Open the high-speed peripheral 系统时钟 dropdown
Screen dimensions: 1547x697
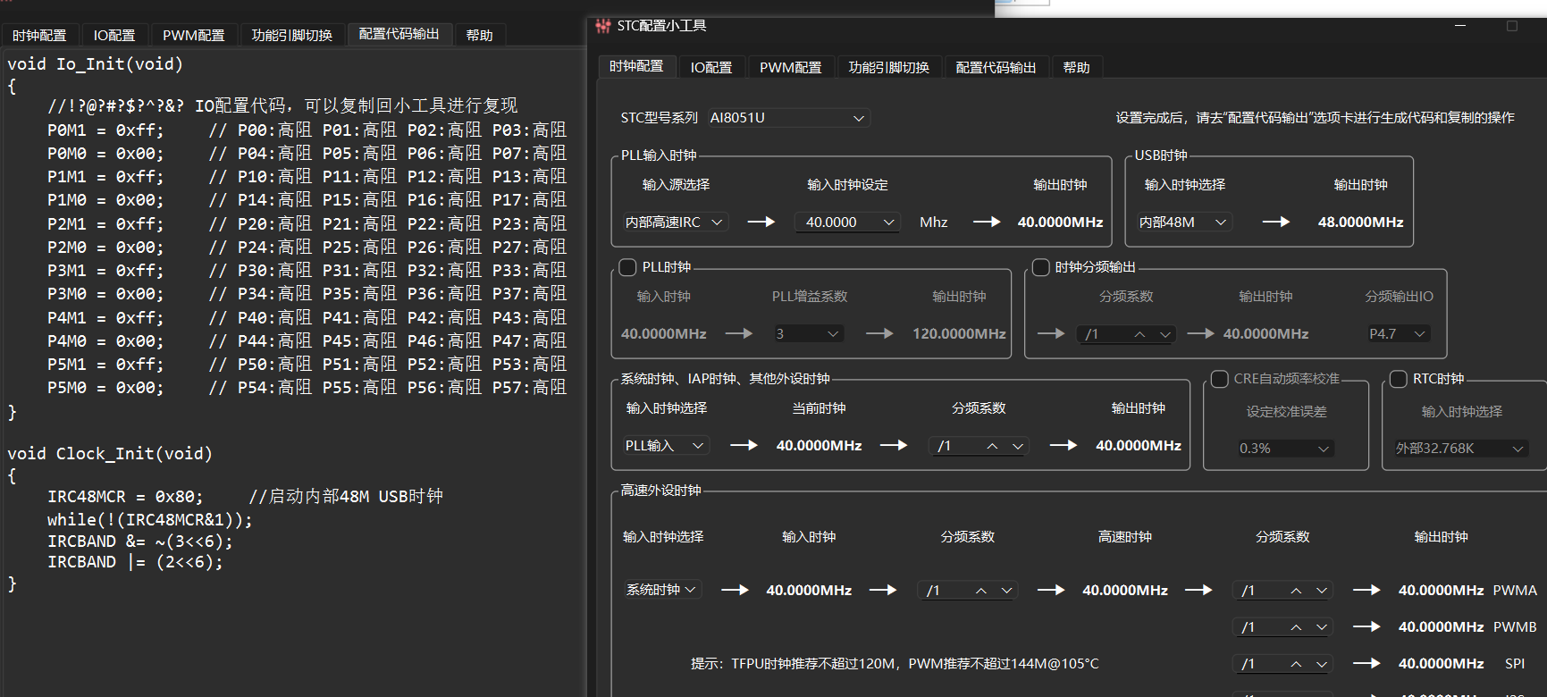tap(662, 590)
